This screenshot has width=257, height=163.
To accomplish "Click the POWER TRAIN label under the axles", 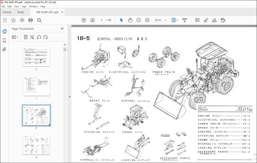I will 164,72.
